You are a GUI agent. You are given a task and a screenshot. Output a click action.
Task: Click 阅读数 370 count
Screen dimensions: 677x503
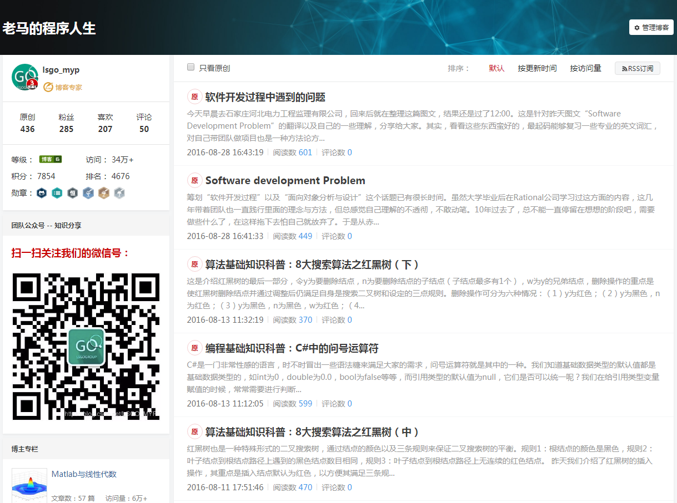[x=292, y=320]
